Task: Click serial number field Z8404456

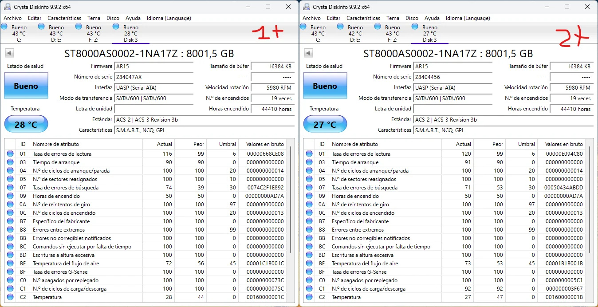Action: pos(453,77)
